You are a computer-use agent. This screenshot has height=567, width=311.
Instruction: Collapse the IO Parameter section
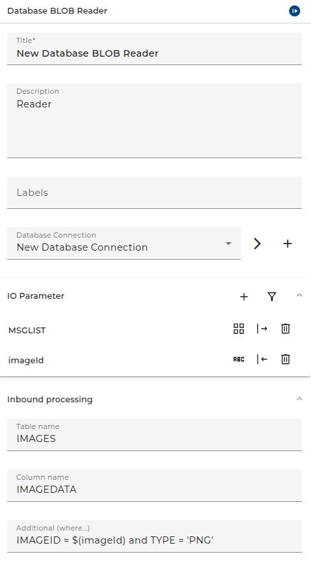pyautogui.click(x=299, y=296)
